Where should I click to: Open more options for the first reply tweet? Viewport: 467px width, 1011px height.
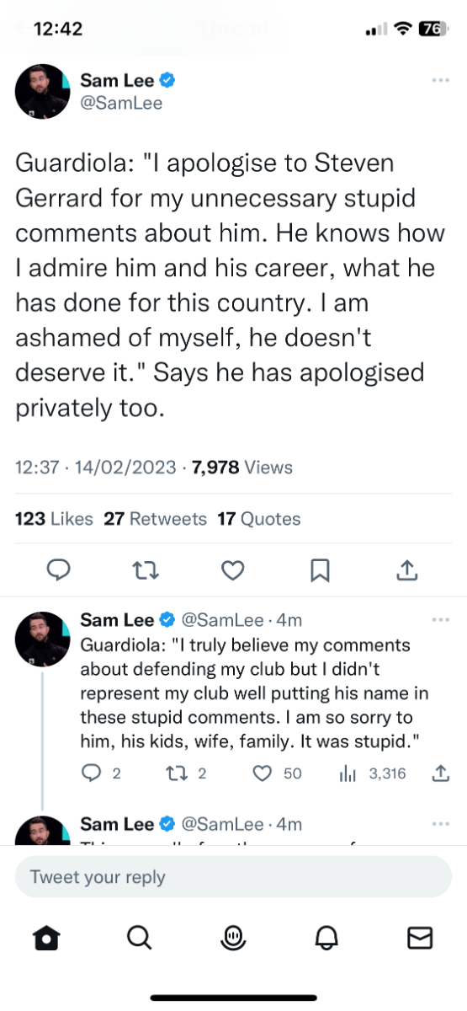coord(440,620)
